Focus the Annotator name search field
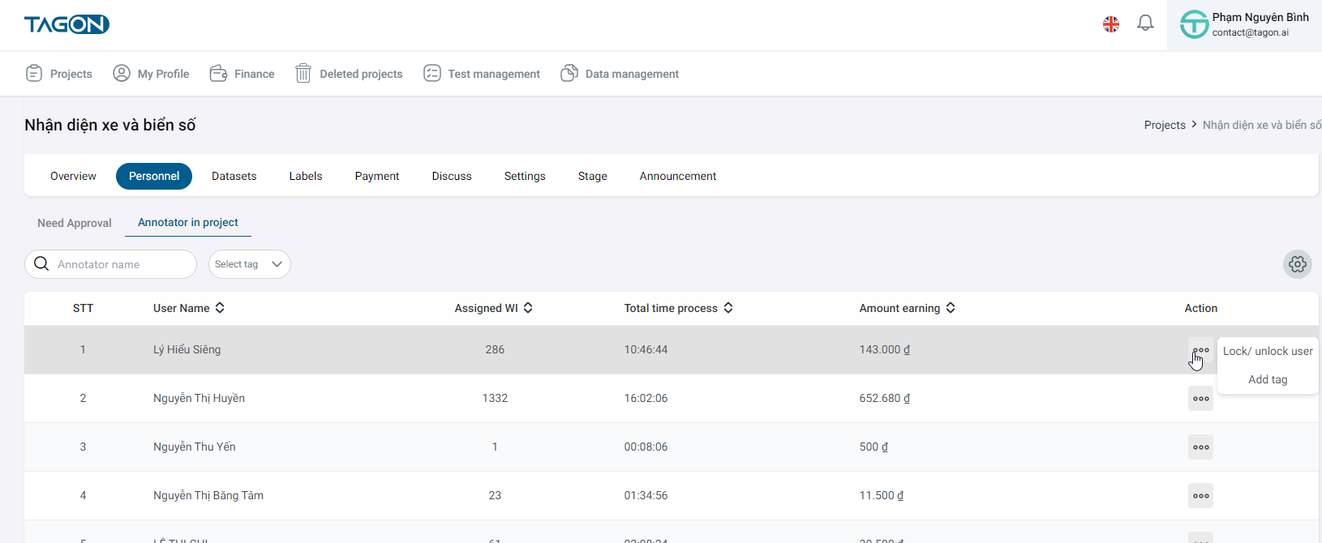This screenshot has width=1322, height=543. pos(122,264)
